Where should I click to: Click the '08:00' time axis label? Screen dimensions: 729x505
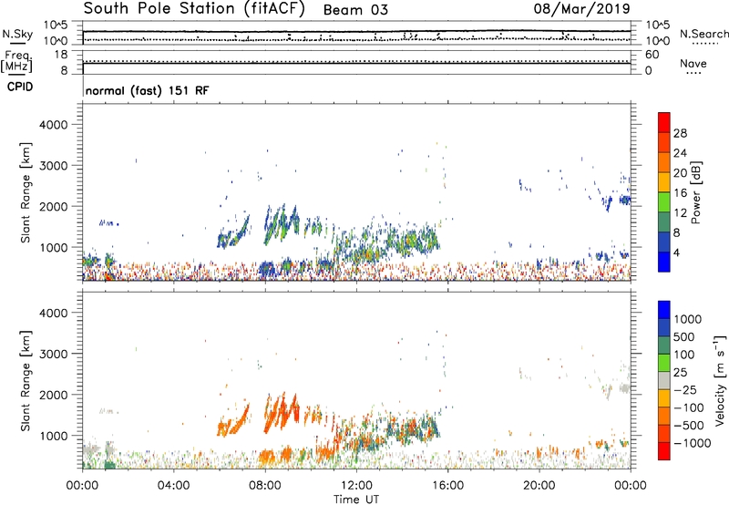coord(265,486)
